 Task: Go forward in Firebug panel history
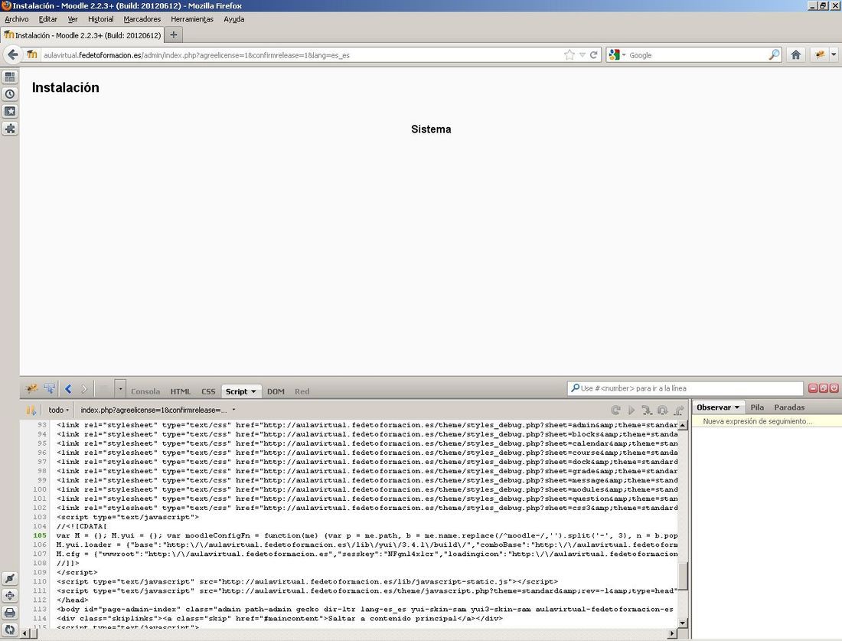[83, 388]
